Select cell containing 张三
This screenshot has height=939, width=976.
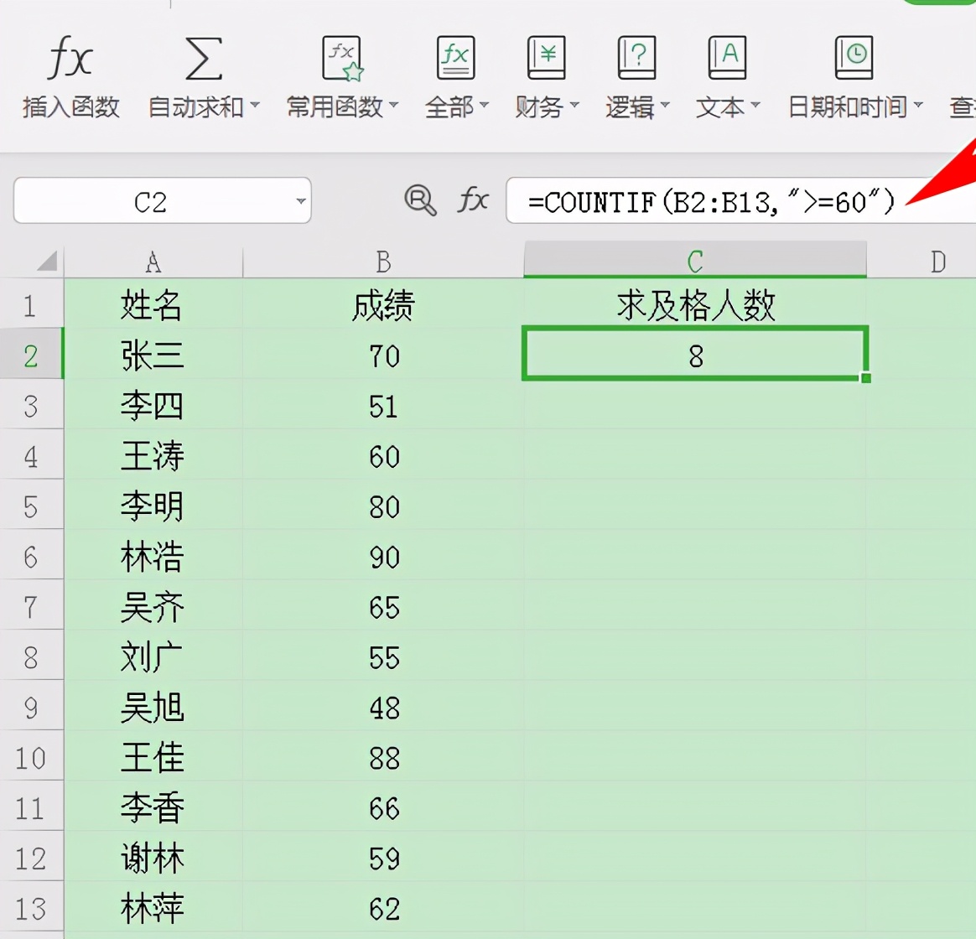pyautogui.click(x=153, y=355)
